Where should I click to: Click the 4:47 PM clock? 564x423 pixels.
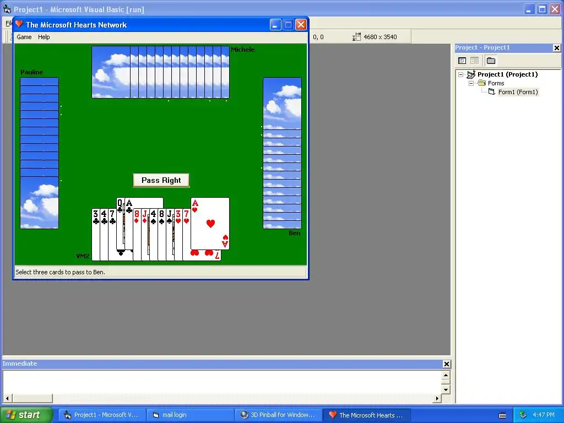click(x=544, y=415)
